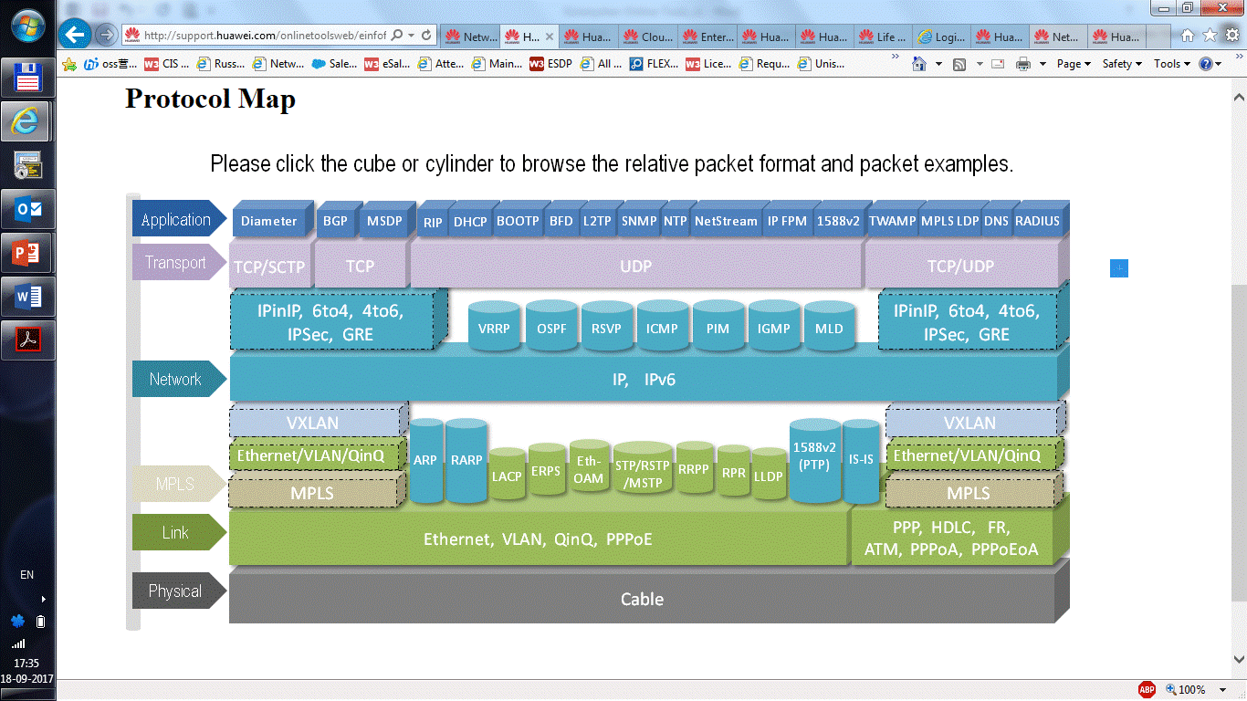Click the Feeds RSS icon
The height and width of the screenshot is (701, 1247).
(x=959, y=64)
